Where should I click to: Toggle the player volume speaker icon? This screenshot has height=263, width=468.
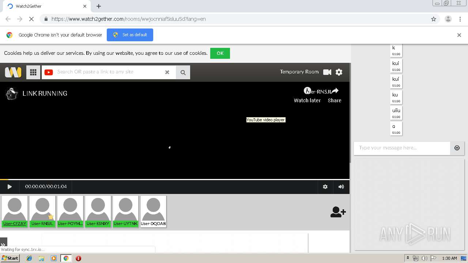[341, 187]
